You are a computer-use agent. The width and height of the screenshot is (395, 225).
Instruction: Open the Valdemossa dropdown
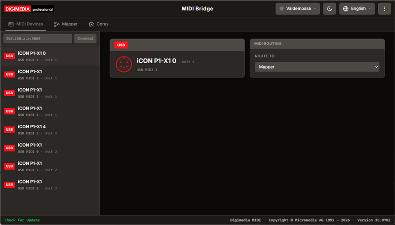coord(298,9)
